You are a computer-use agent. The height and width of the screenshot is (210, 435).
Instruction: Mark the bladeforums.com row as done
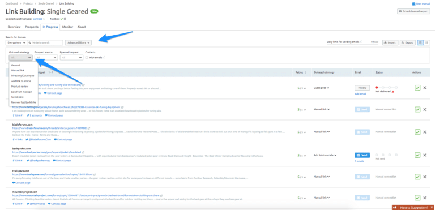pyautogui.click(x=417, y=132)
